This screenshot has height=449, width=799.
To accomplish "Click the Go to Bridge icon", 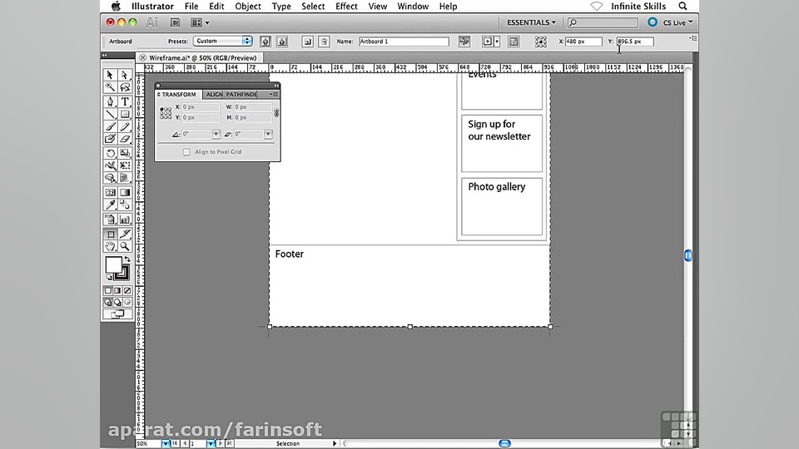I will tap(176, 22).
